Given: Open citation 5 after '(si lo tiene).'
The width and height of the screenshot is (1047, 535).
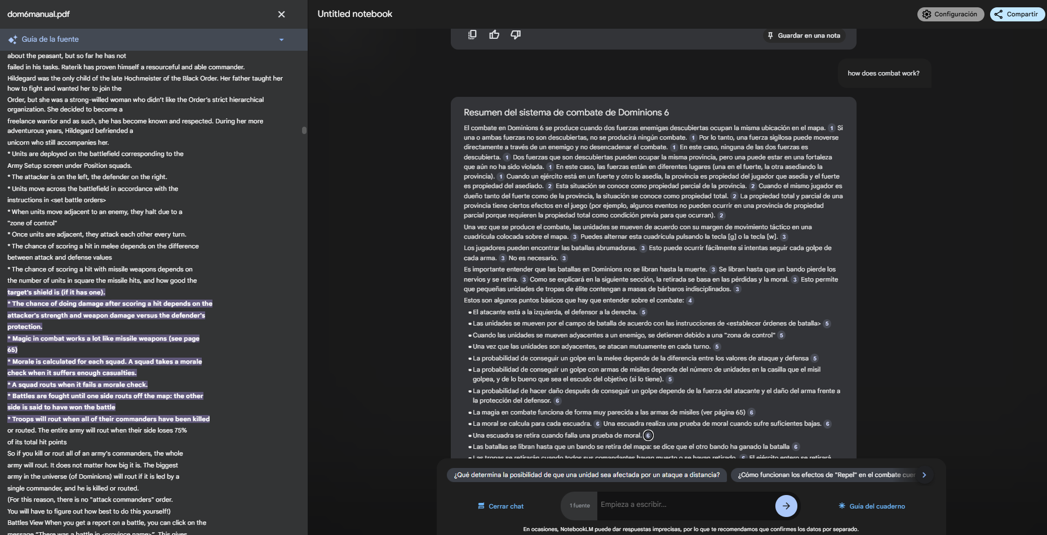Looking at the screenshot, I should [x=669, y=380].
